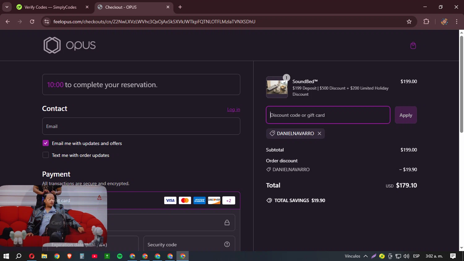Click the Security code field
Image resolution: width=464 pixels, height=261 pixels.
(x=189, y=244)
